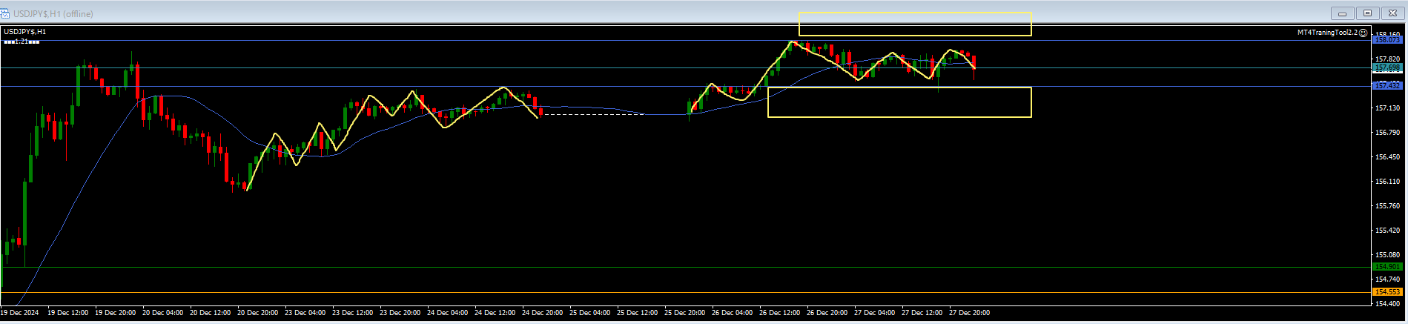Screen dimensions: 1408x324
Task: Click the 1.21 spread text label
Action: pos(22,42)
